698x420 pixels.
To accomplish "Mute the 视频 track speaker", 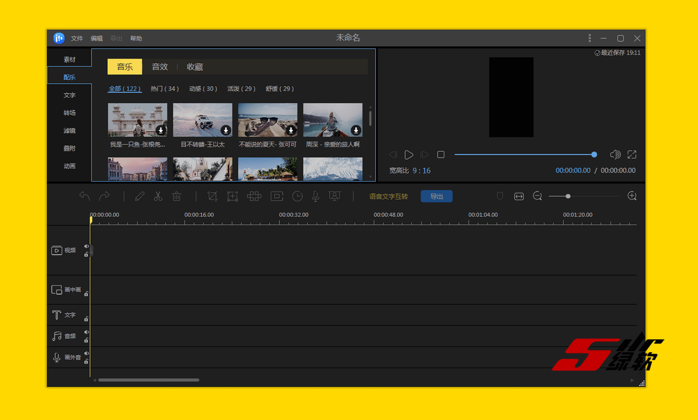I will coord(86,247).
